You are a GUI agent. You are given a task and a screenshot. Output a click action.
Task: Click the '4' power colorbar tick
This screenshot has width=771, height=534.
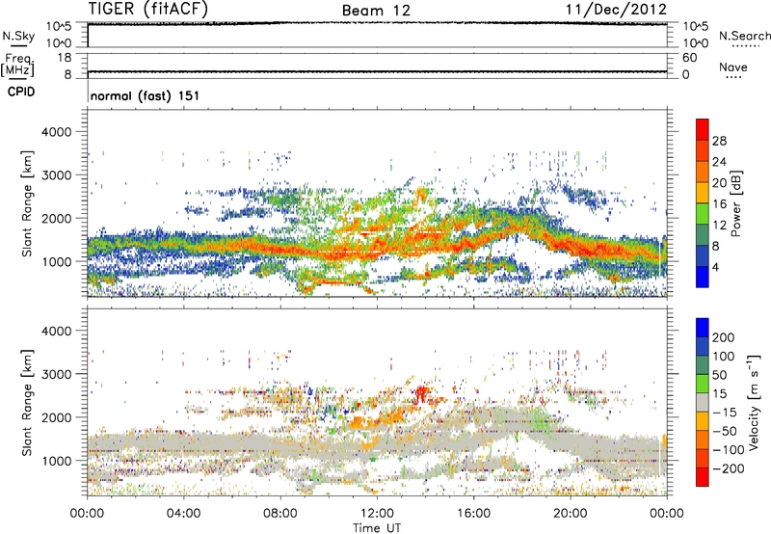tap(716, 267)
